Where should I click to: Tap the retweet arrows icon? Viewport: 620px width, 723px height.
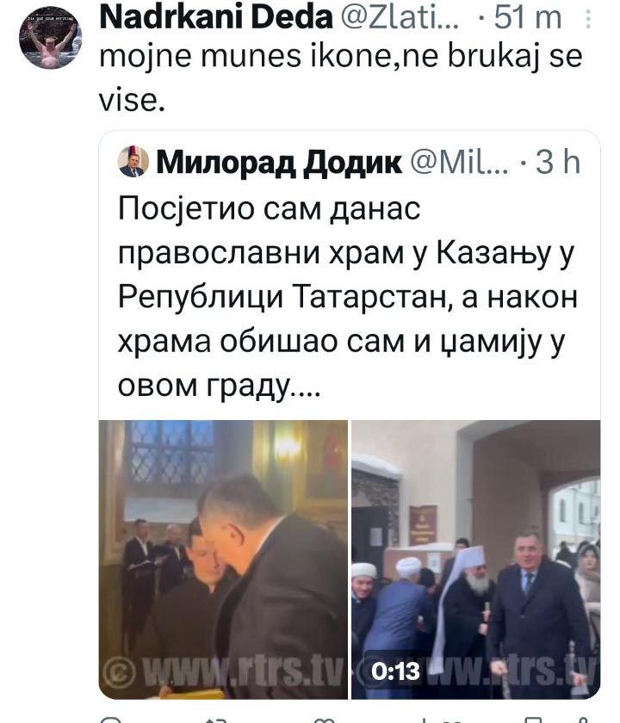click(216, 720)
